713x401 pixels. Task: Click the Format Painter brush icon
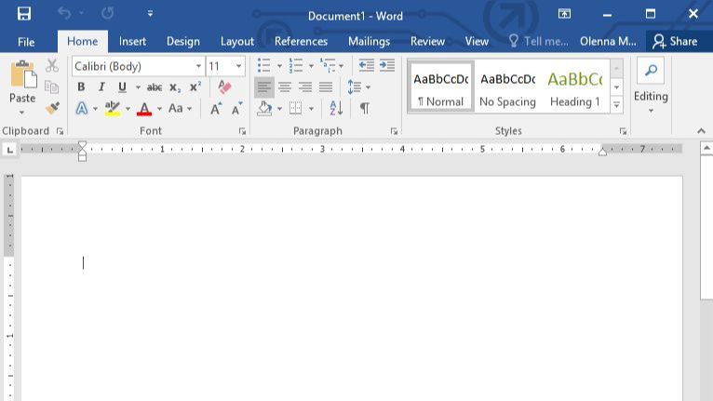(52, 108)
